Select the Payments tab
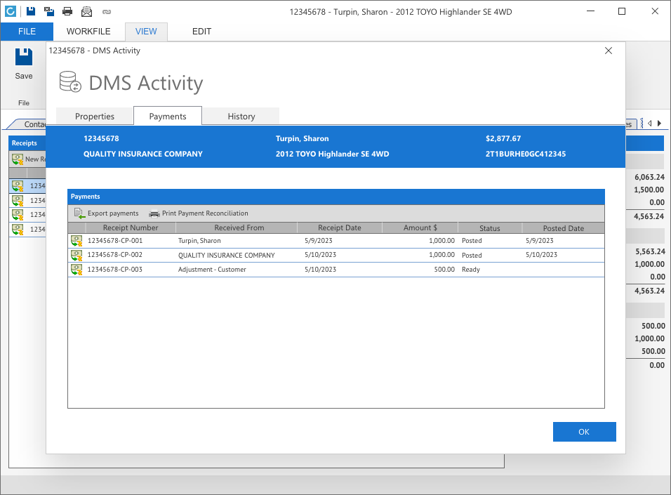The image size is (671, 495). pos(168,116)
